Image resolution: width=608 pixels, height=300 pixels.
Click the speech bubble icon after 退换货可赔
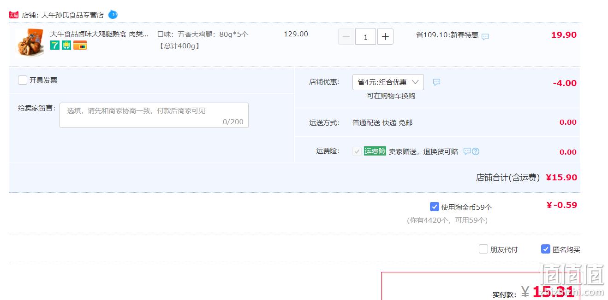[x=467, y=151]
